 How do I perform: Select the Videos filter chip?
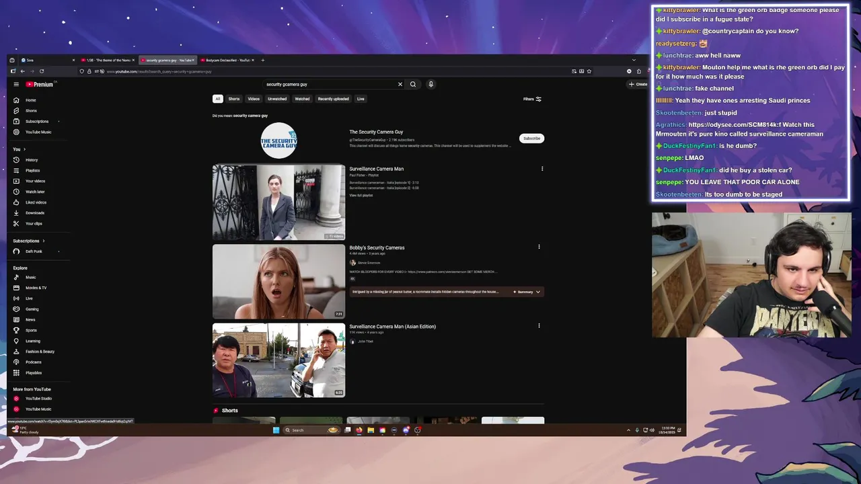pos(254,99)
